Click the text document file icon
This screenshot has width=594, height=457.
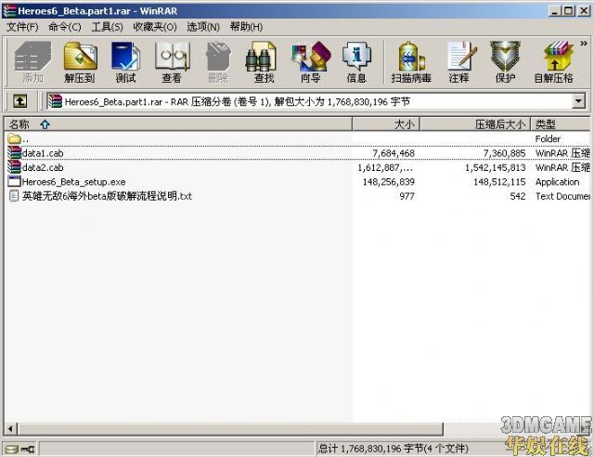coord(14,196)
